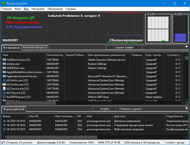The width and height of the screenshot is (190, 145).
Task: Open the Главное menu
Action: coord(7,9)
